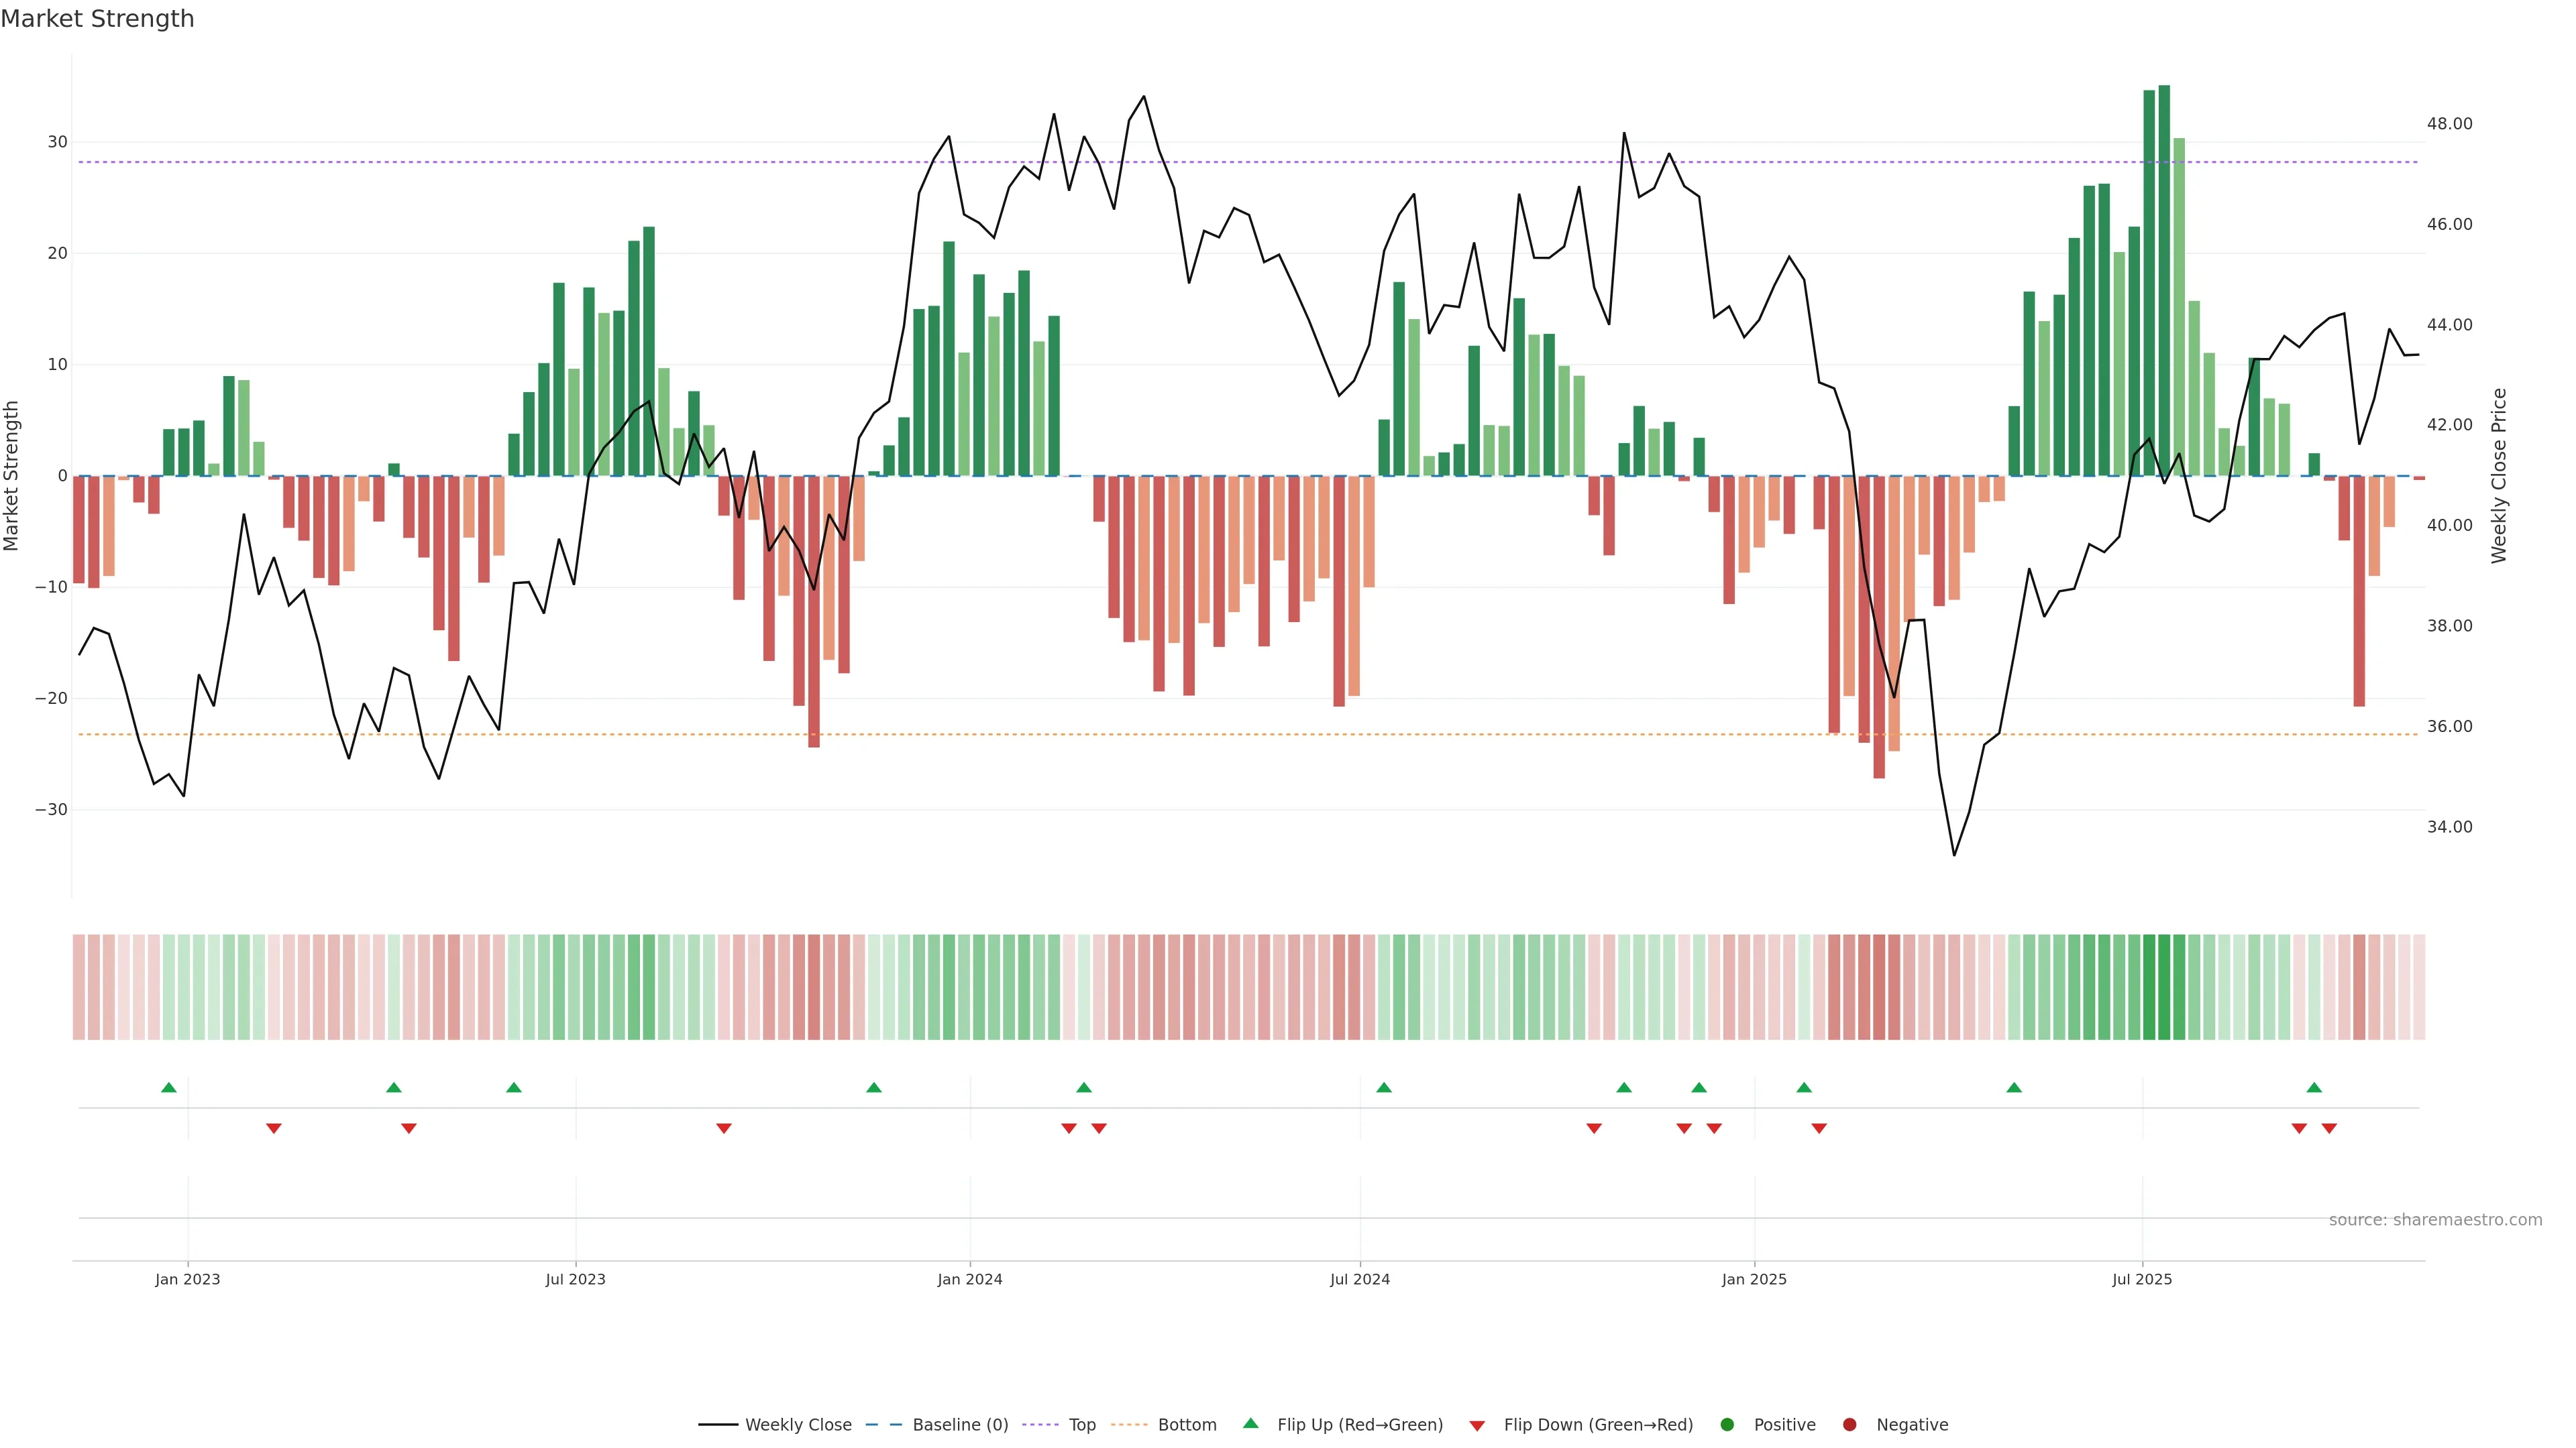Click the Weekly Close Price axis title

click(2499, 476)
